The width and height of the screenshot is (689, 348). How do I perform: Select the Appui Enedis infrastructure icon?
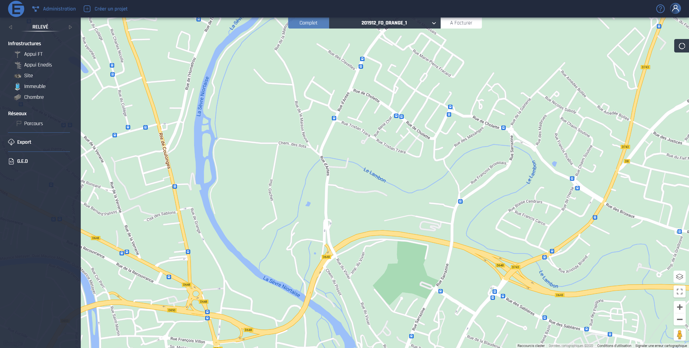tap(18, 65)
